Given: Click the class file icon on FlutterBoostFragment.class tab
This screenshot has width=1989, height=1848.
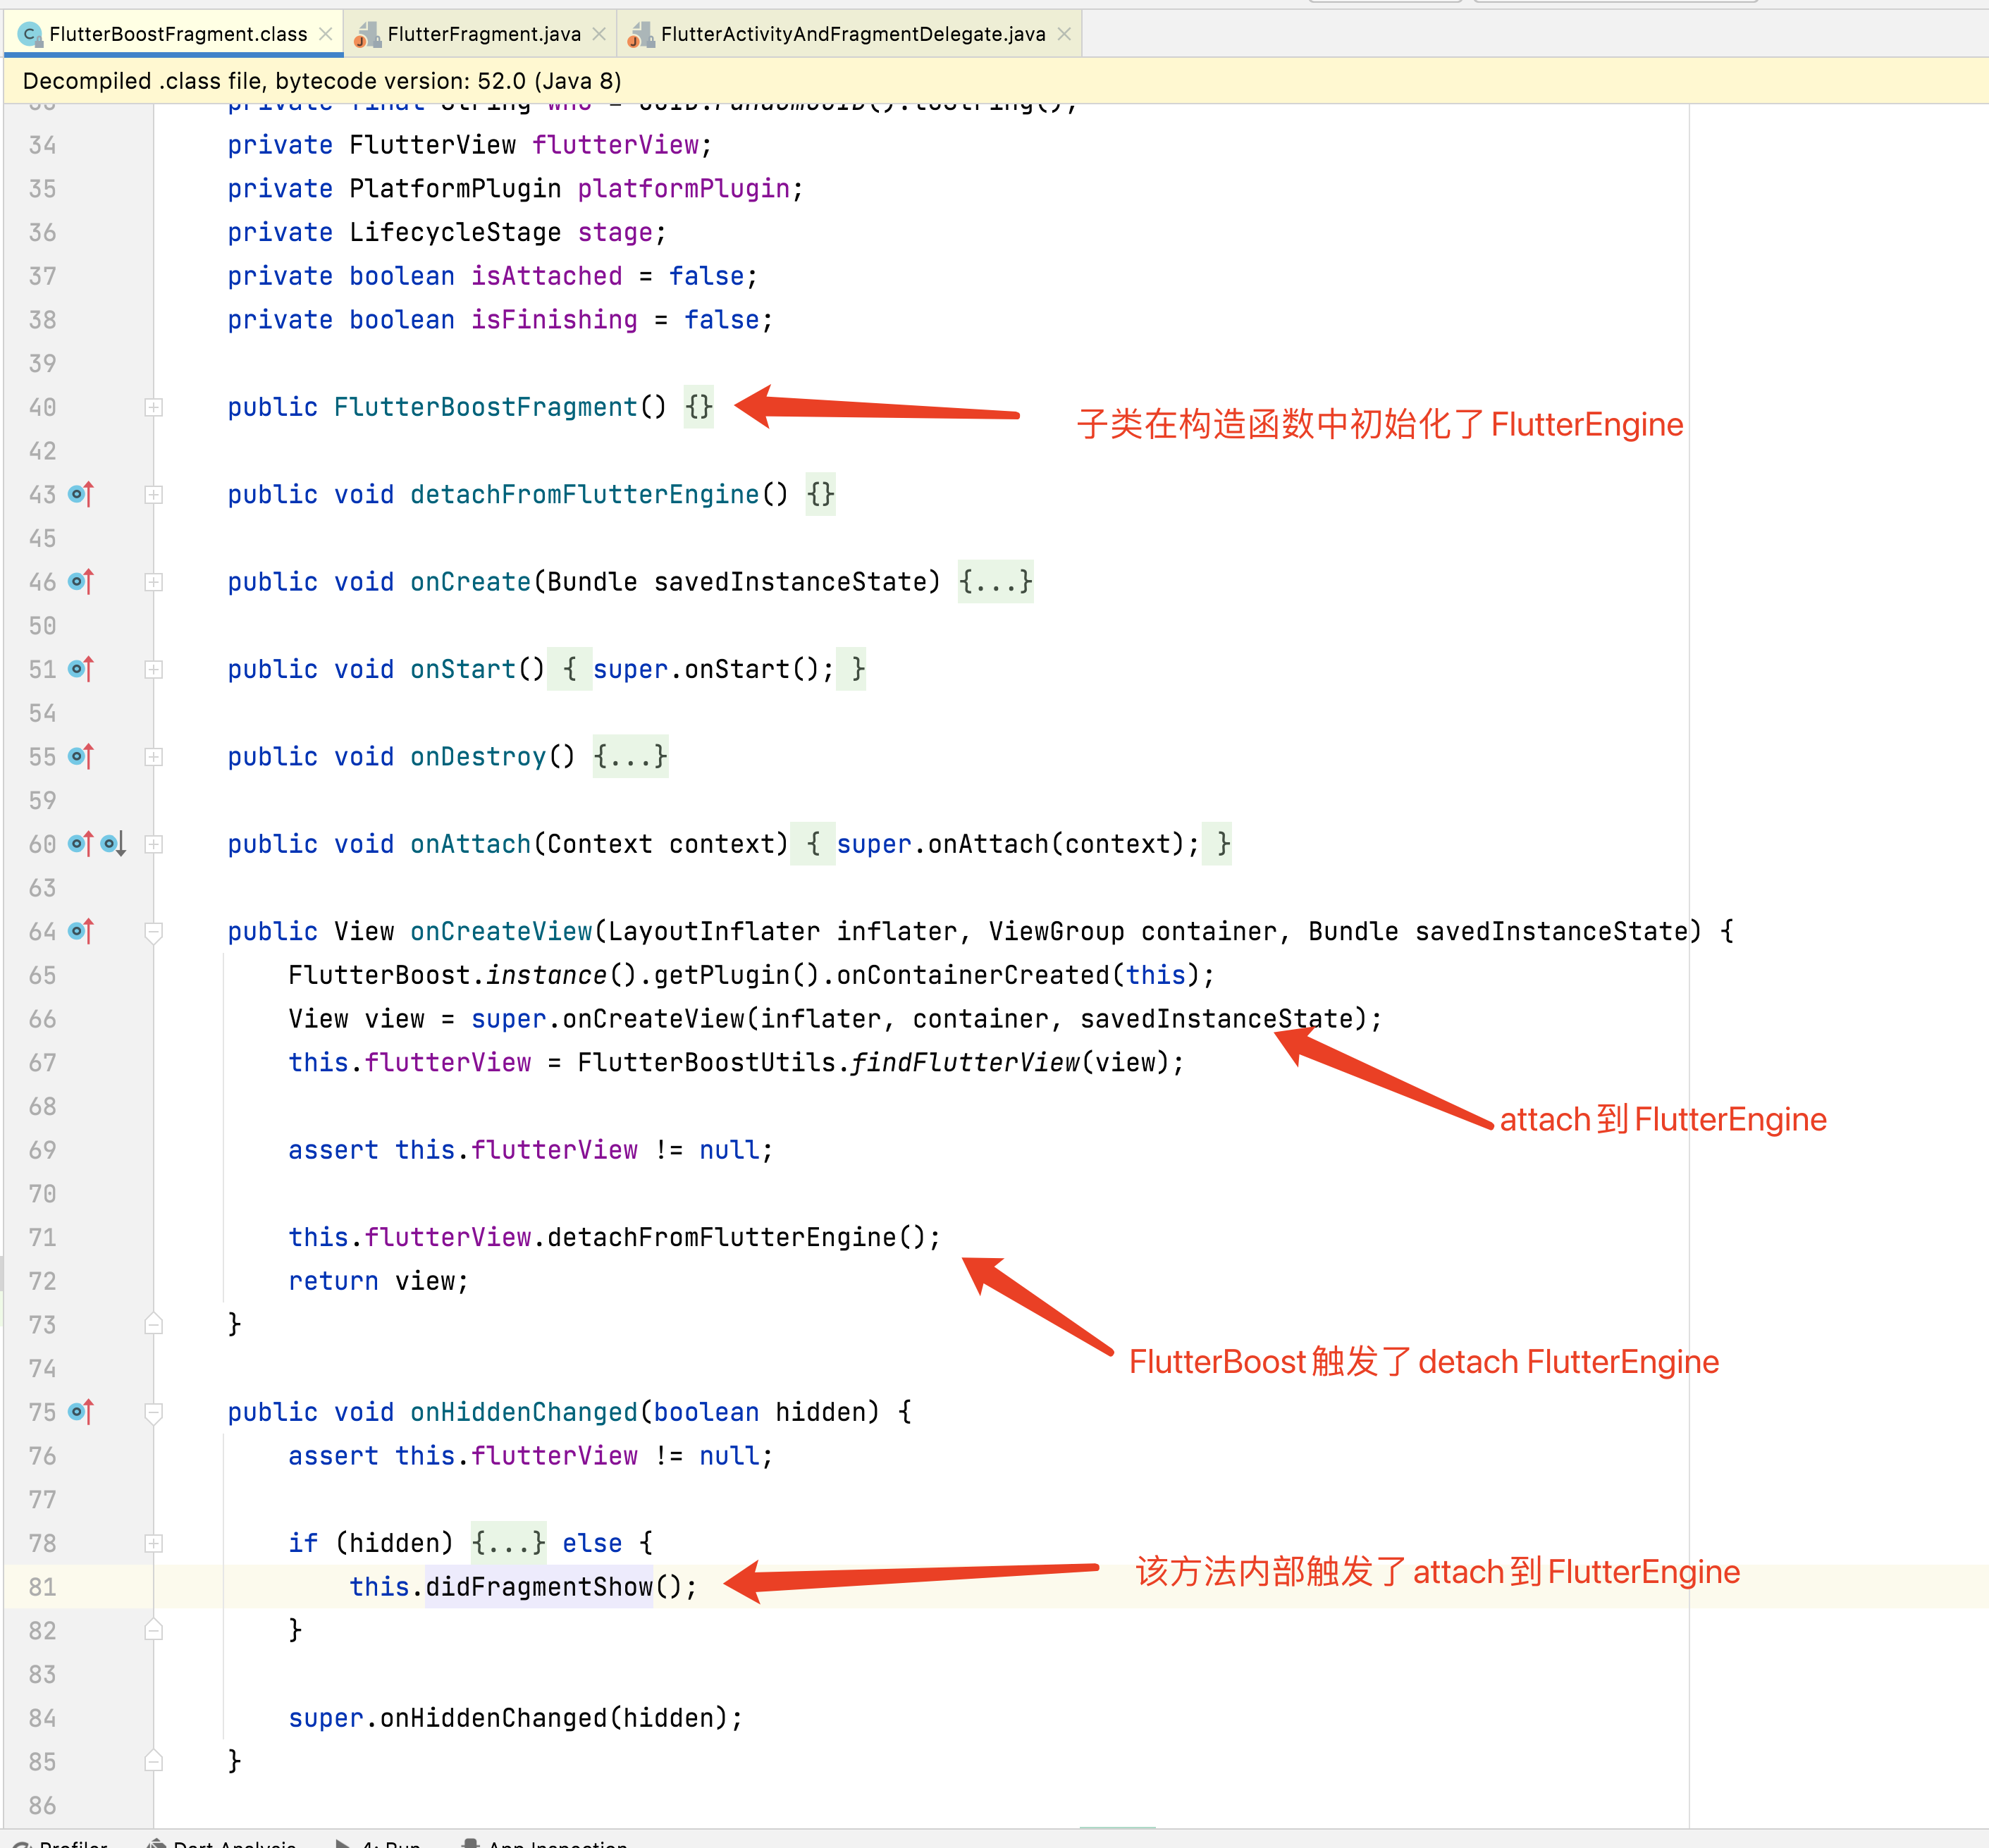Looking at the screenshot, I should [30, 33].
